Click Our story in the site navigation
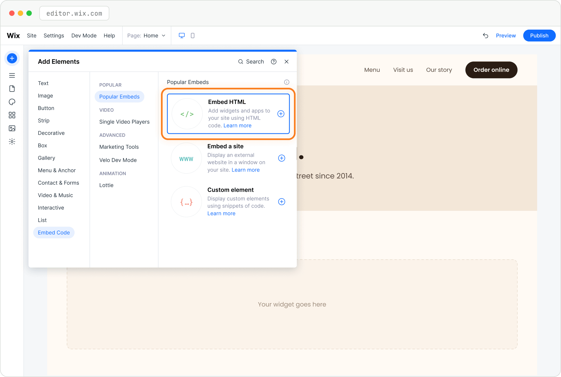 [439, 70]
